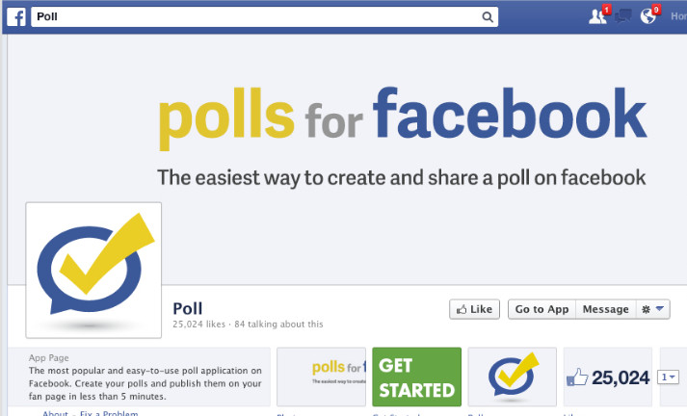
Task: Open the Likes tab with thumbs-up icon
Action: pyautogui.click(x=608, y=377)
